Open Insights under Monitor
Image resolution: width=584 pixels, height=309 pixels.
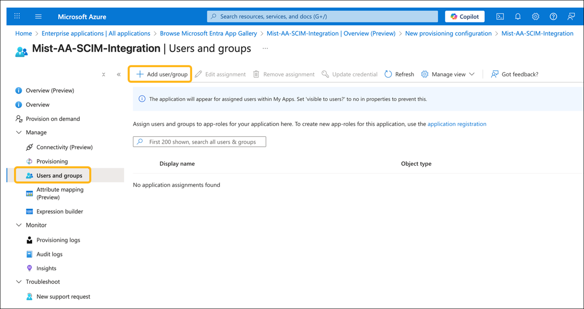point(46,268)
